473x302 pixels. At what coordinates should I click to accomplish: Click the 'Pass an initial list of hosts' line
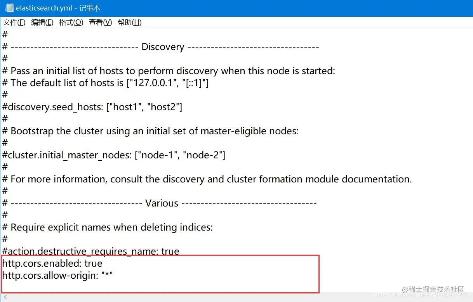(x=169, y=71)
